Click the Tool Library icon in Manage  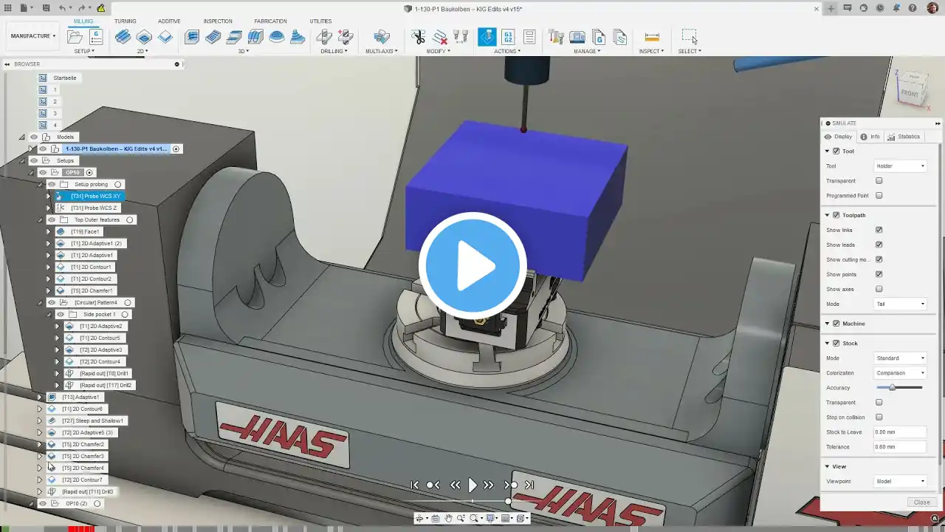coord(557,37)
